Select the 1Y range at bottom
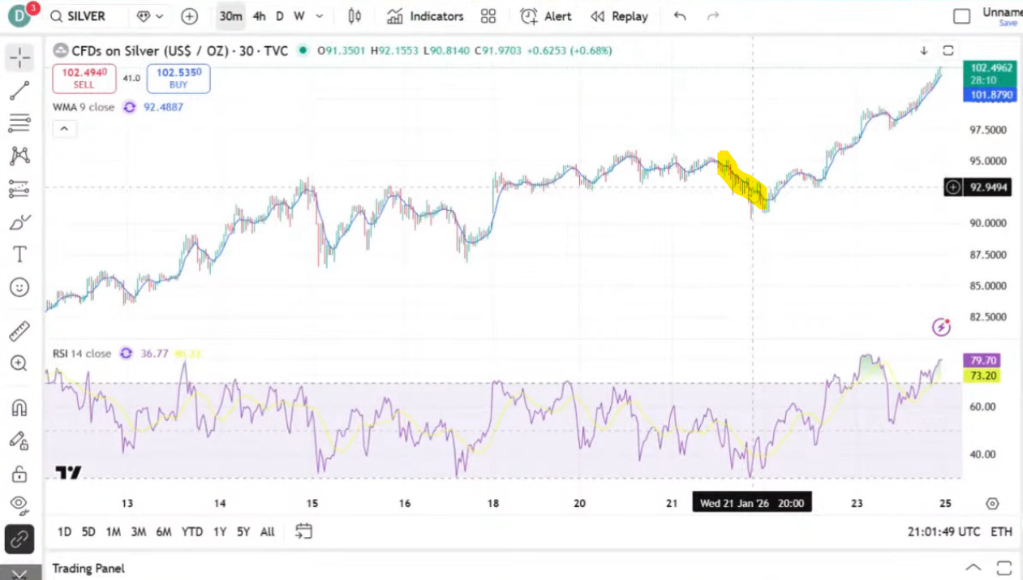 pos(219,532)
